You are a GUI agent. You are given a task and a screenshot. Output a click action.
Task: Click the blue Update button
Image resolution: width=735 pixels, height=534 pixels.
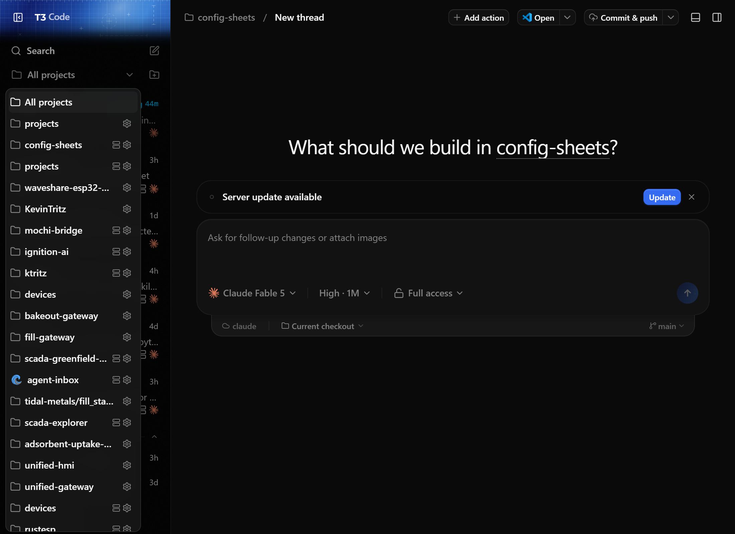pyautogui.click(x=662, y=197)
